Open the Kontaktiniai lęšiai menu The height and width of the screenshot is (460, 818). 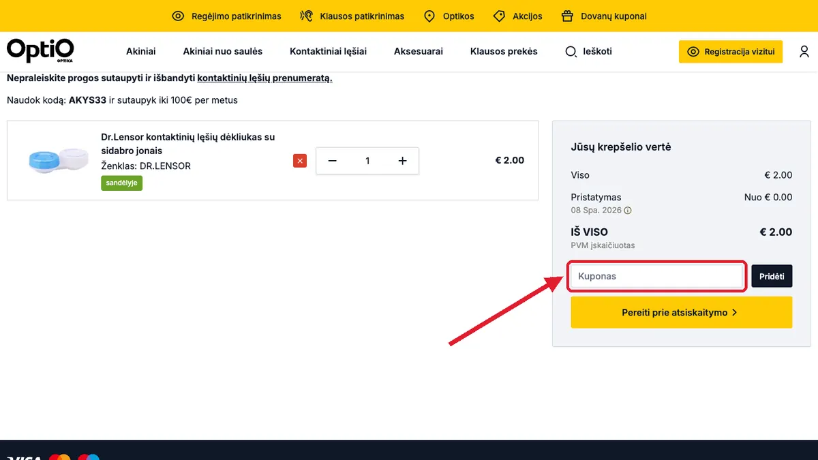tap(328, 51)
